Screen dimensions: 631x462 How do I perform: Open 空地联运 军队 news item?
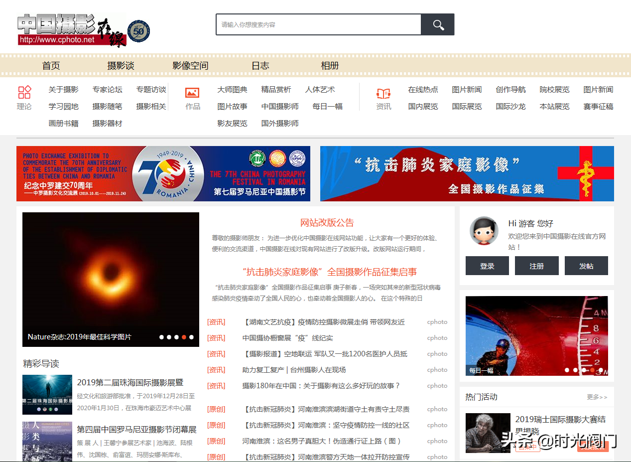click(x=325, y=354)
